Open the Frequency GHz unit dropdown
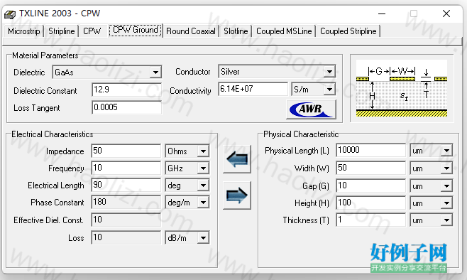The image size is (467, 280). (x=204, y=168)
